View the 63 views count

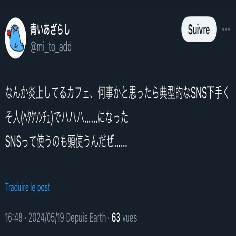[x=116, y=217]
